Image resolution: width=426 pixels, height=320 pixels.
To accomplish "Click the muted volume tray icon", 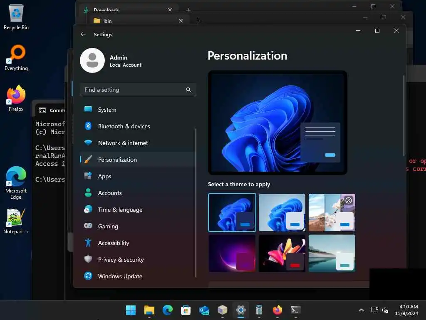I will [x=385, y=310].
